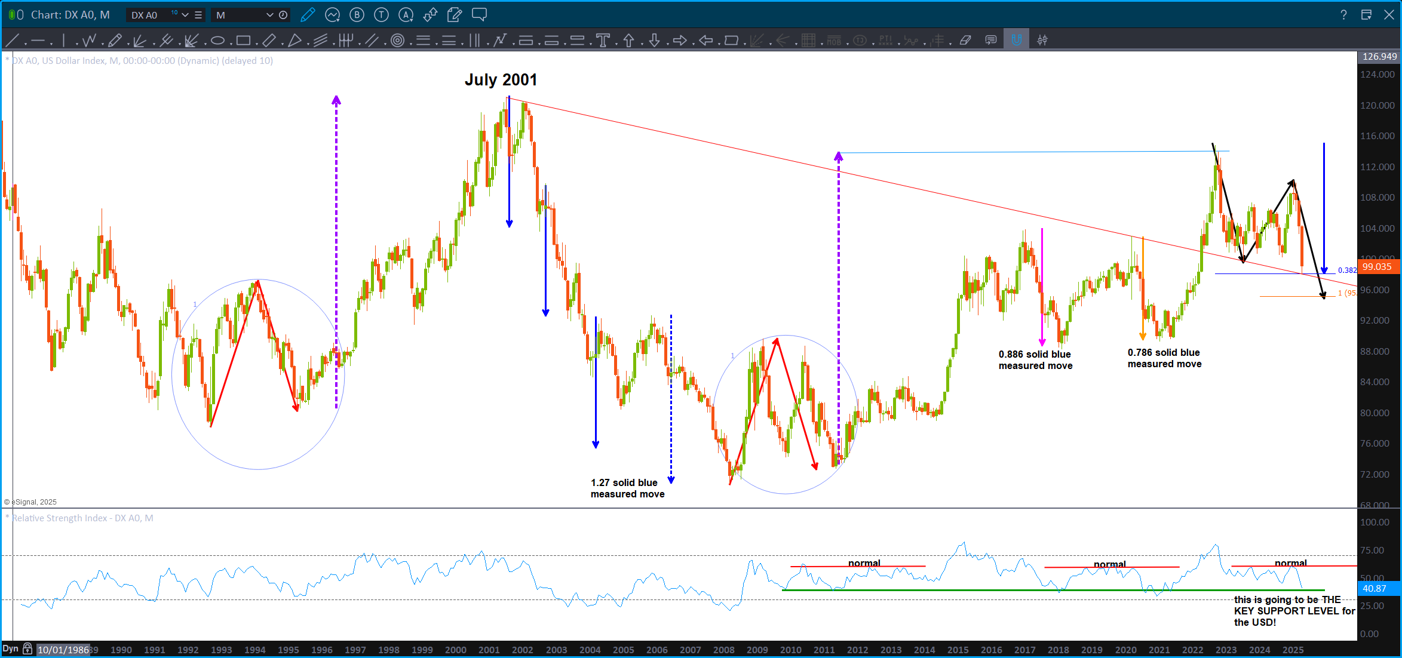
Task: Select the left arrow marker tool
Action: [x=705, y=41]
